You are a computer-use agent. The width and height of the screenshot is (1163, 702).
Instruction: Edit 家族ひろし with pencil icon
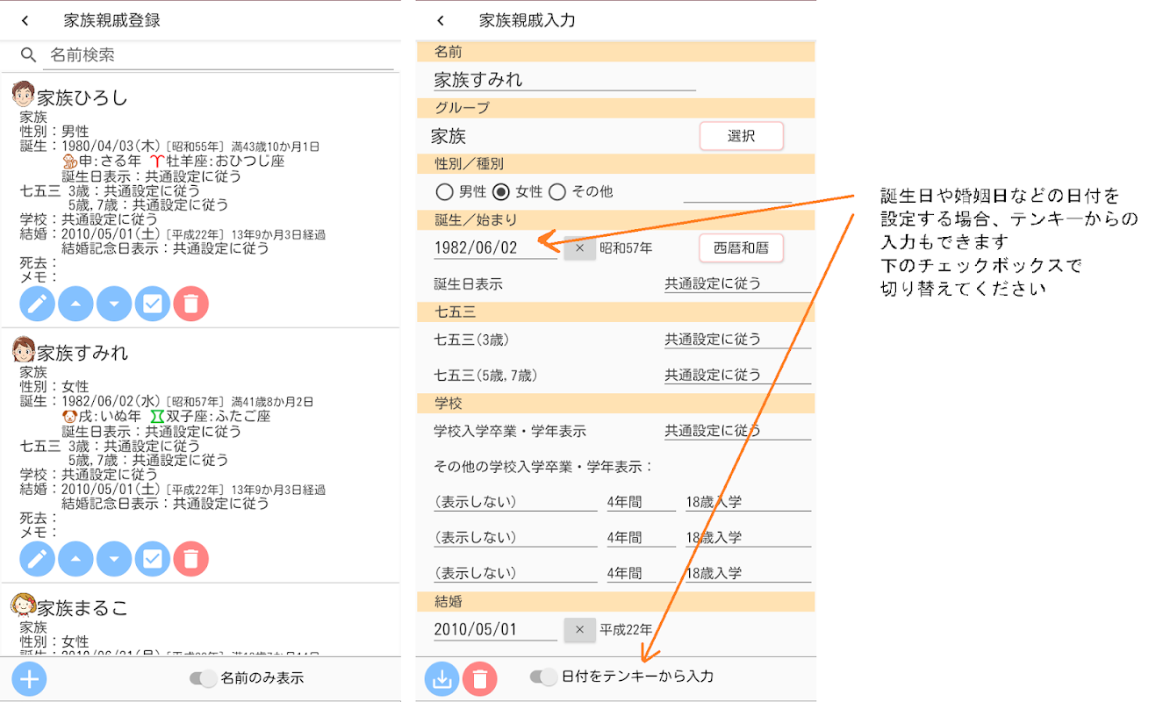(x=37, y=304)
